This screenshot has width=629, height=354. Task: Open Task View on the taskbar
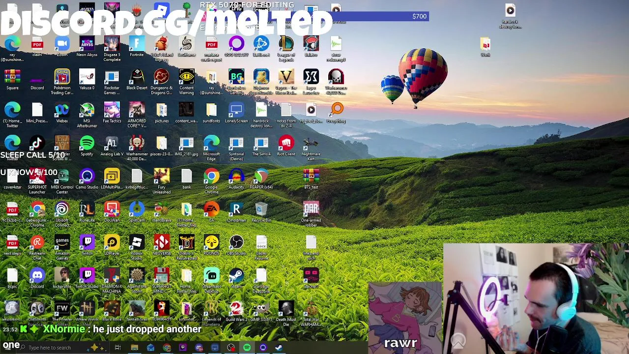click(x=118, y=348)
